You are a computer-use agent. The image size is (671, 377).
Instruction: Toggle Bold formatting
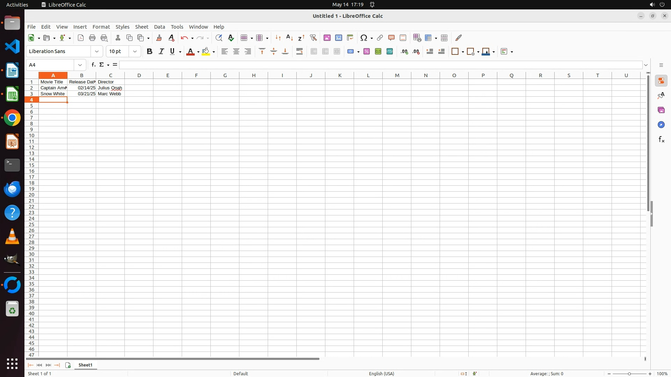(x=150, y=52)
